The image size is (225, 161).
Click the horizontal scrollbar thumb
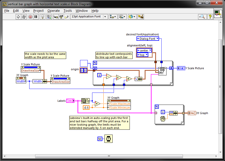coord(109,156)
